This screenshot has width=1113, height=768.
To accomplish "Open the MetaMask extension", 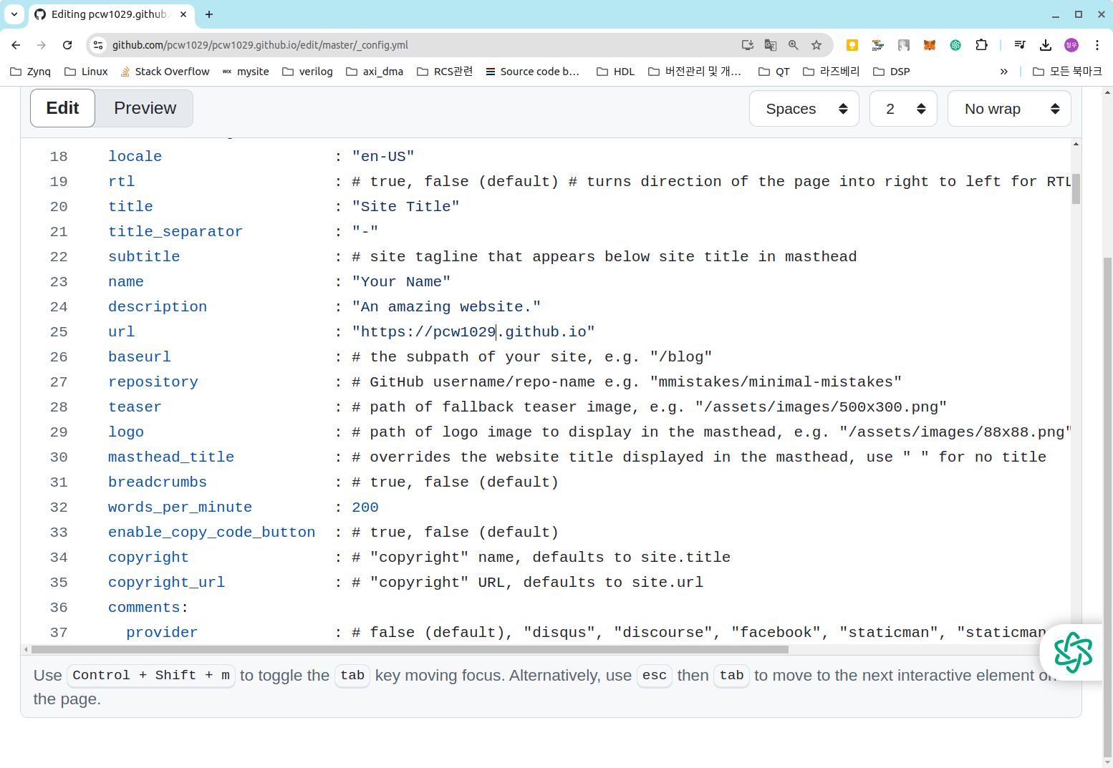I will 929,44.
